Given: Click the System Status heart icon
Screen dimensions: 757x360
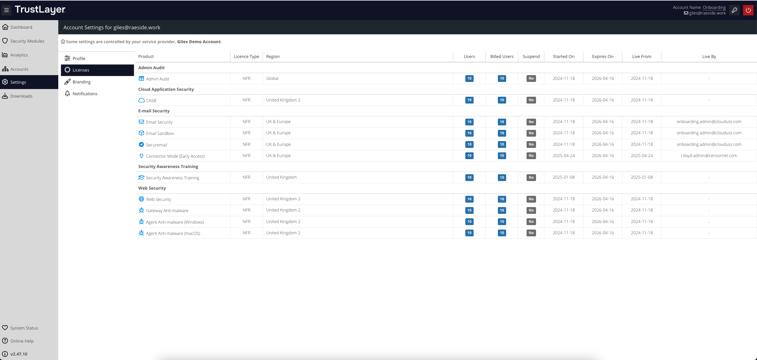Looking at the screenshot, I should pyautogui.click(x=5, y=328).
